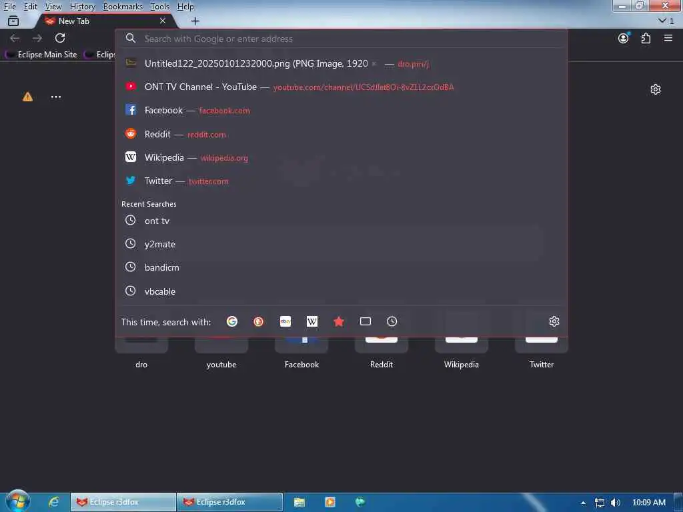Open the Help menu
683x512 pixels.
pyautogui.click(x=185, y=7)
